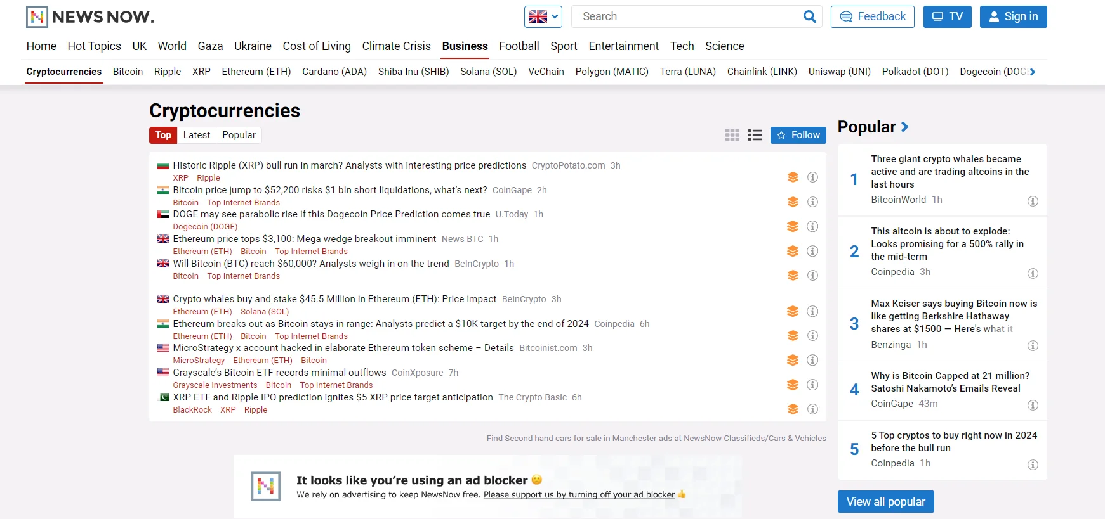Click info icon for This altcoin about to explode
Screen dimensions: 1105x519
tap(1033, 274)
